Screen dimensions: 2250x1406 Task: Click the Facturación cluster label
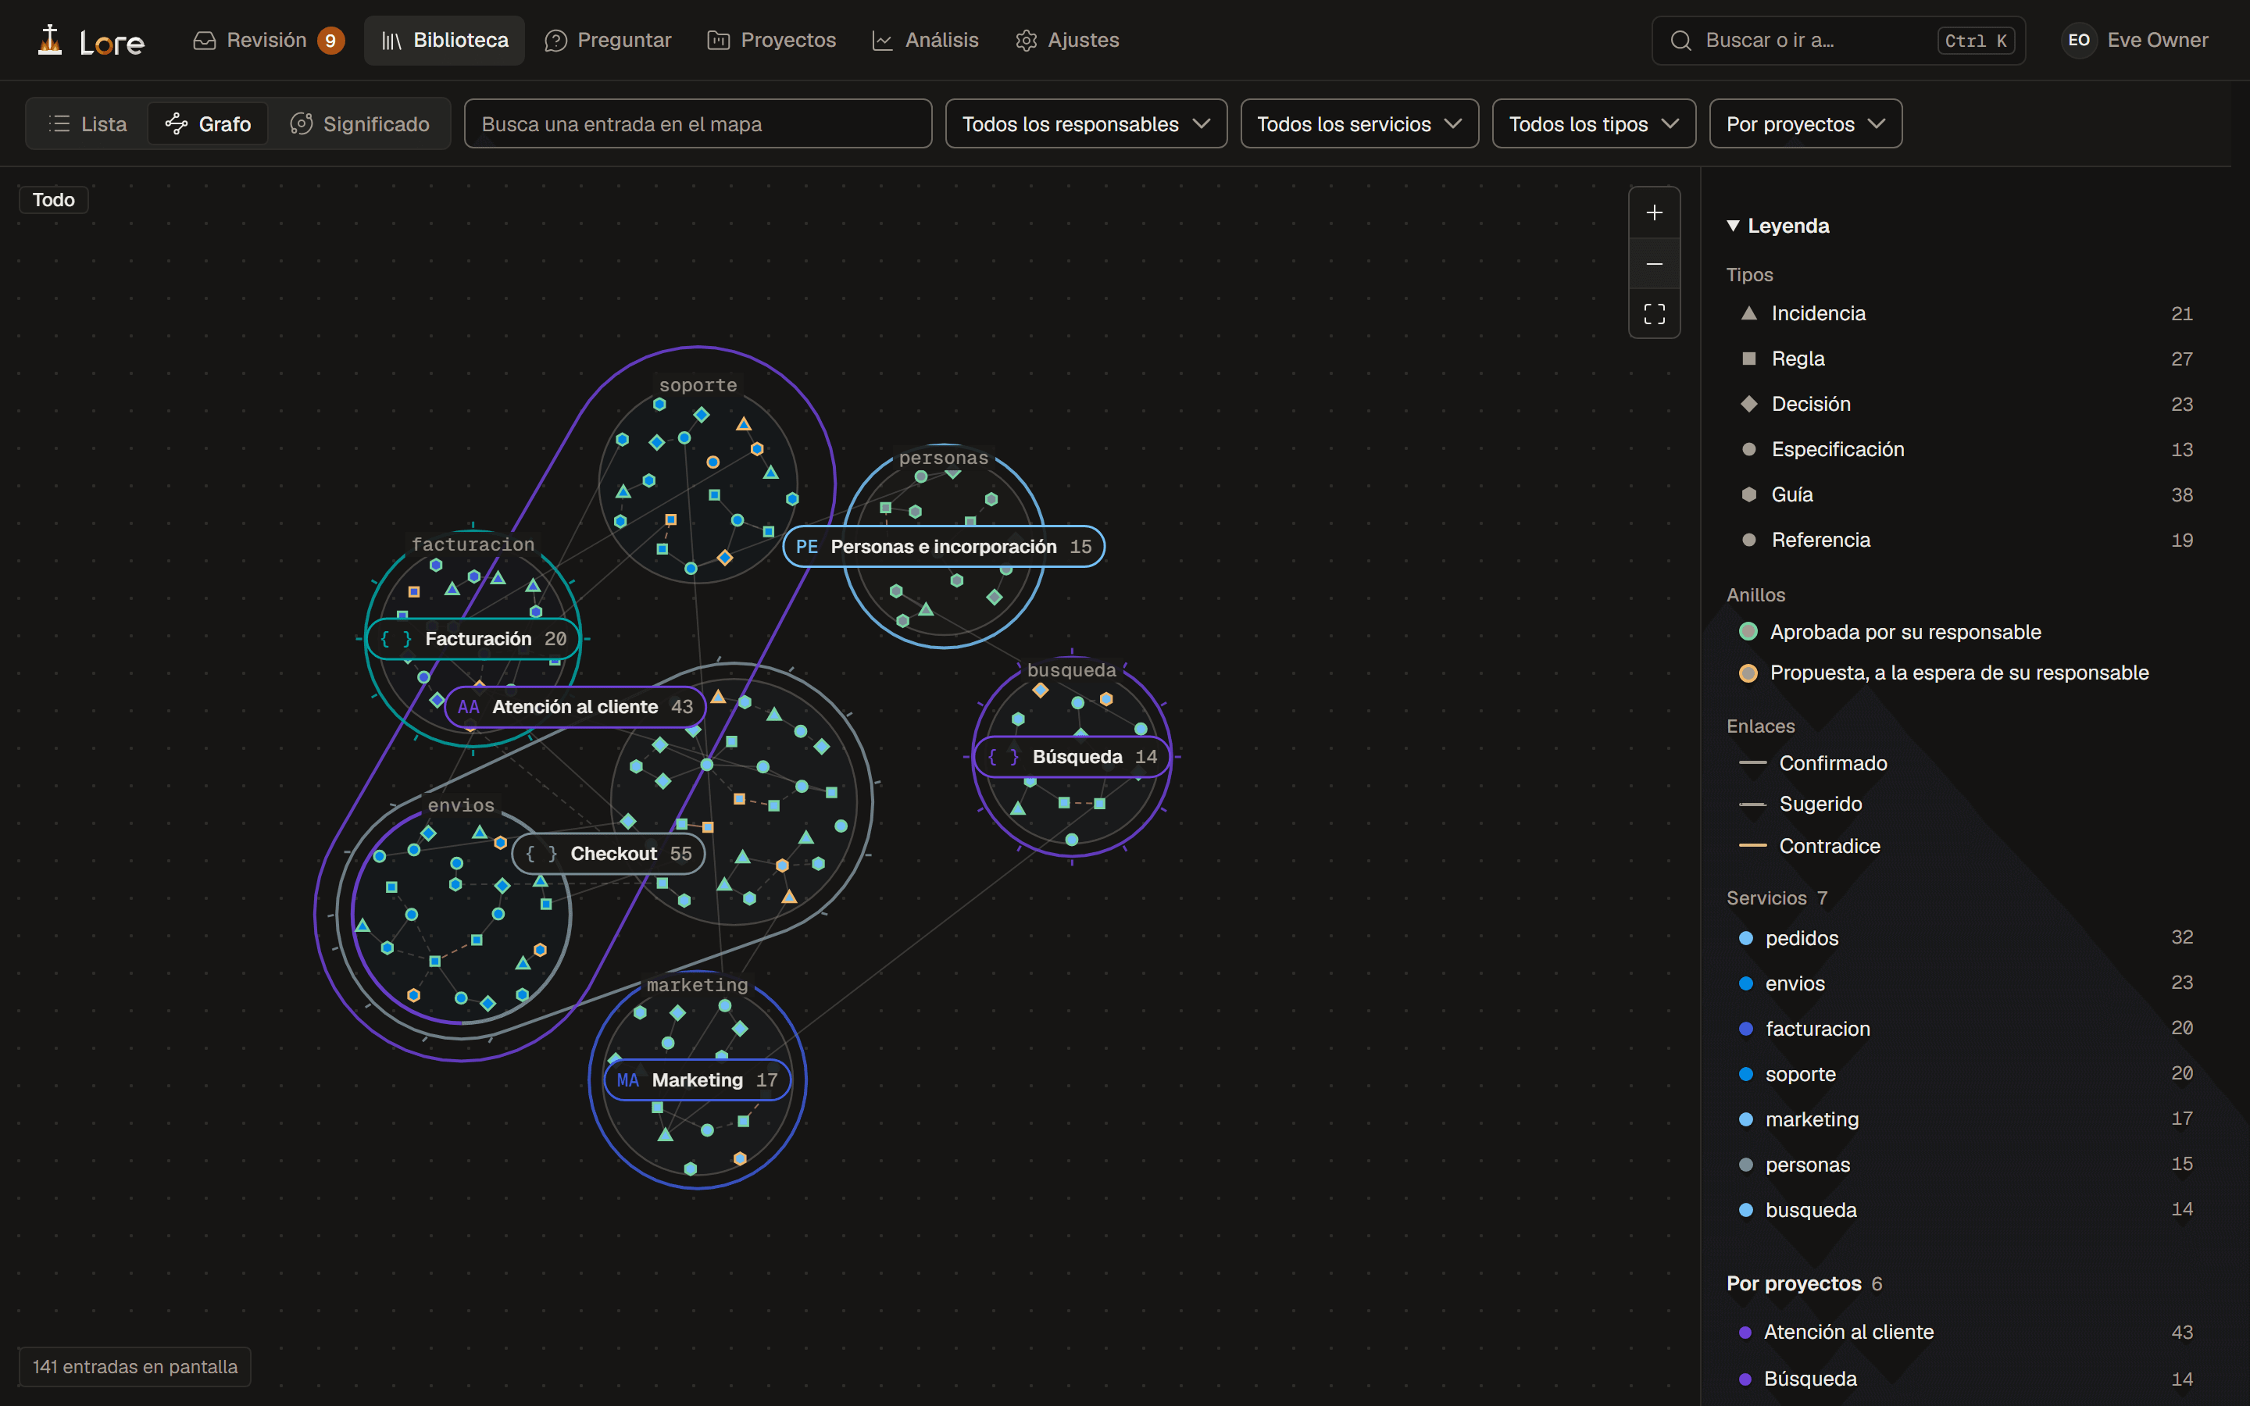point(473,639)
